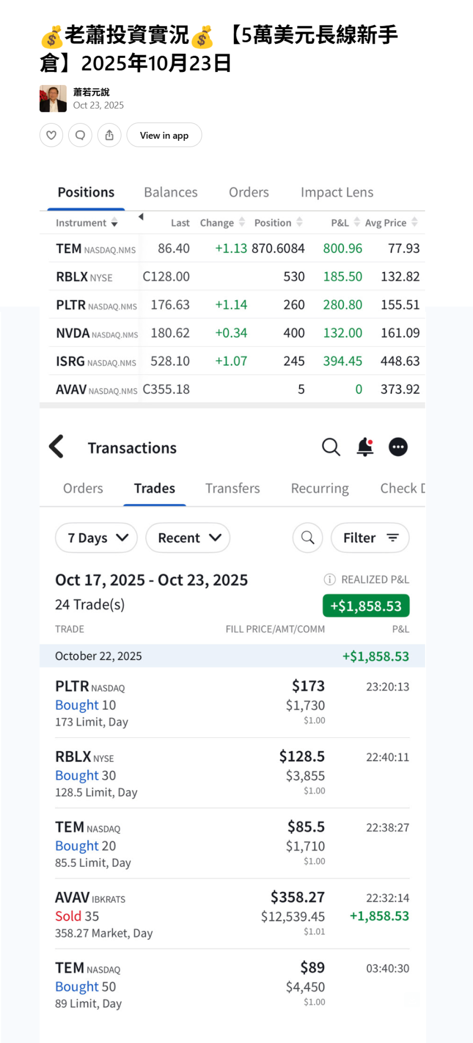Click the share icon button
473x1043 pixels.
[109, 135]
